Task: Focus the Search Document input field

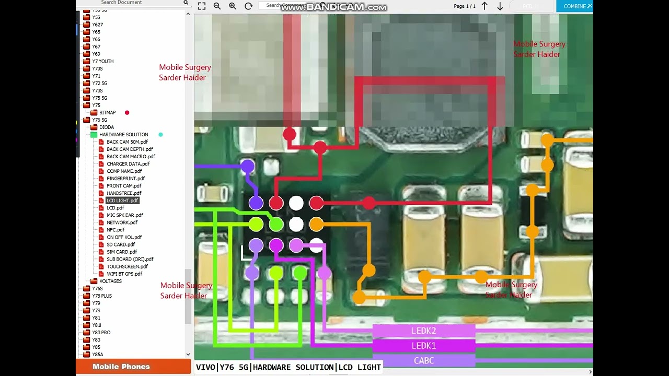Action: [x=129, y=3]
